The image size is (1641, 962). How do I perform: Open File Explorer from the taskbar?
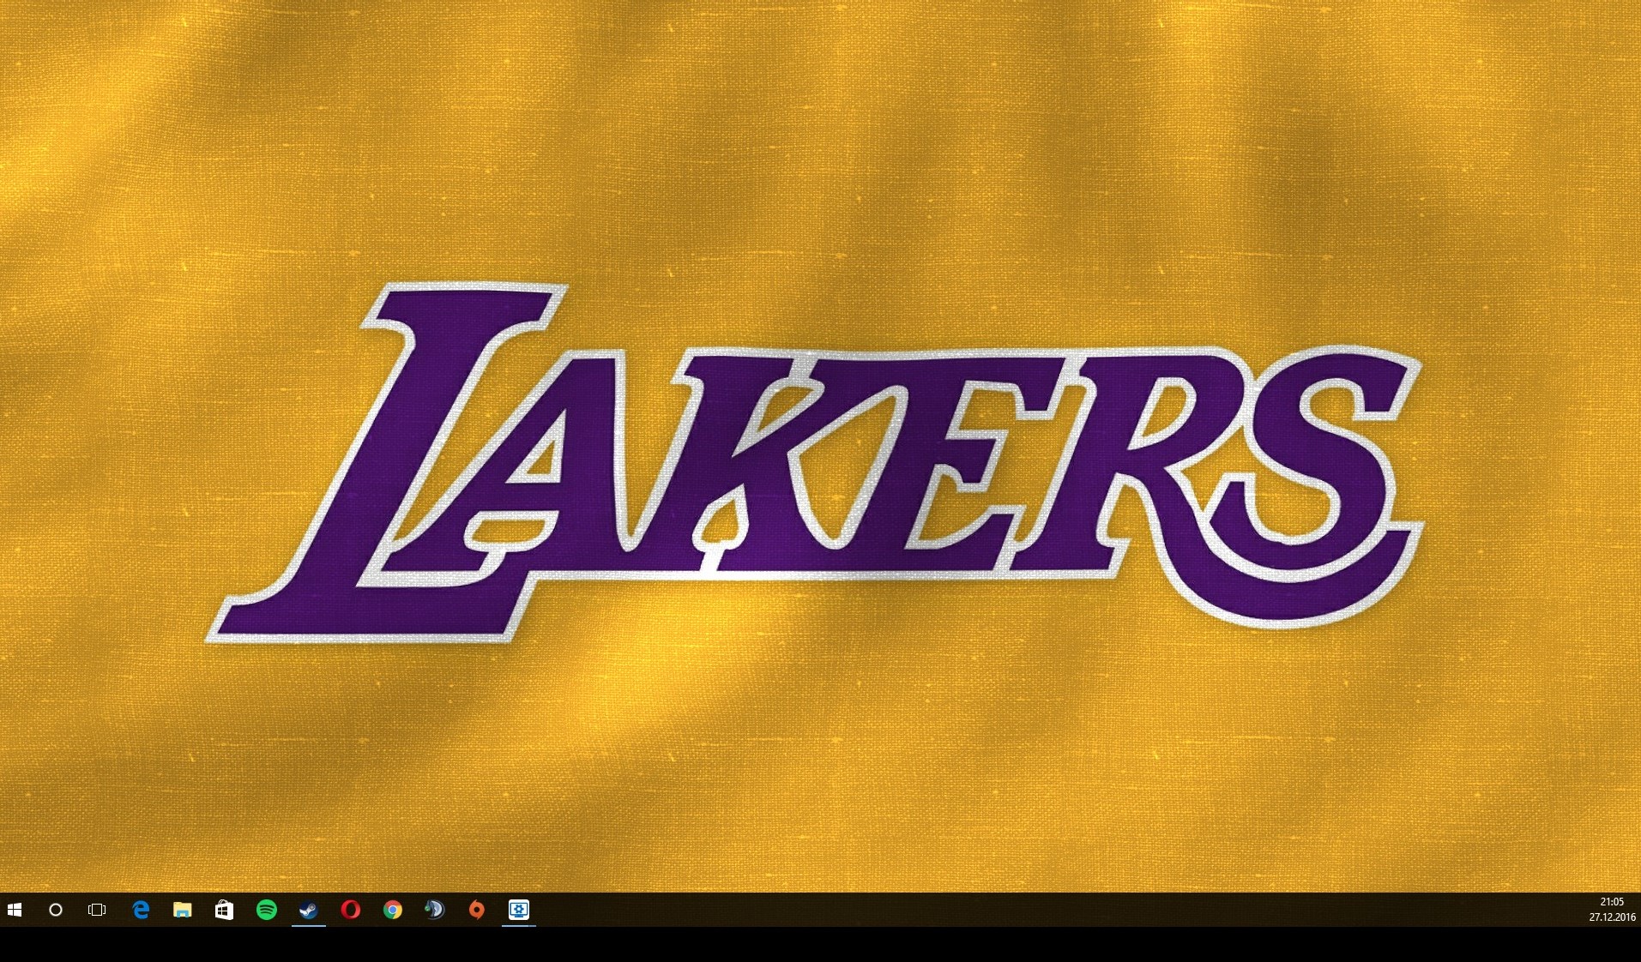(x=182, y=910)
